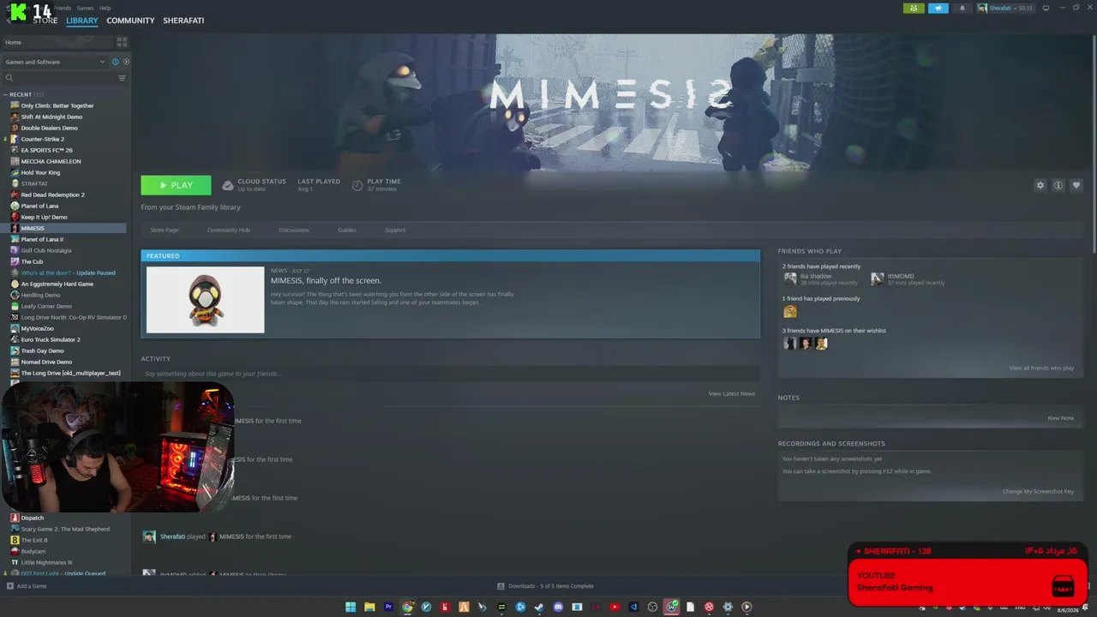Create a New Note
The image size is (1097, 617).
click(x=1060, y=418)
